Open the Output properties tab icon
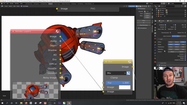187x105 pixels. click(x=155, y=30)
